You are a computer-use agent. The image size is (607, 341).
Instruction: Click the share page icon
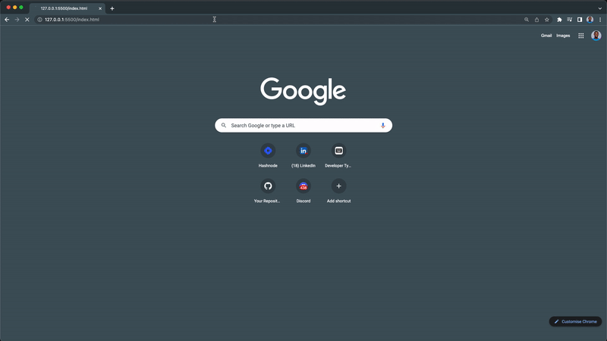click(x=536, y=20)
